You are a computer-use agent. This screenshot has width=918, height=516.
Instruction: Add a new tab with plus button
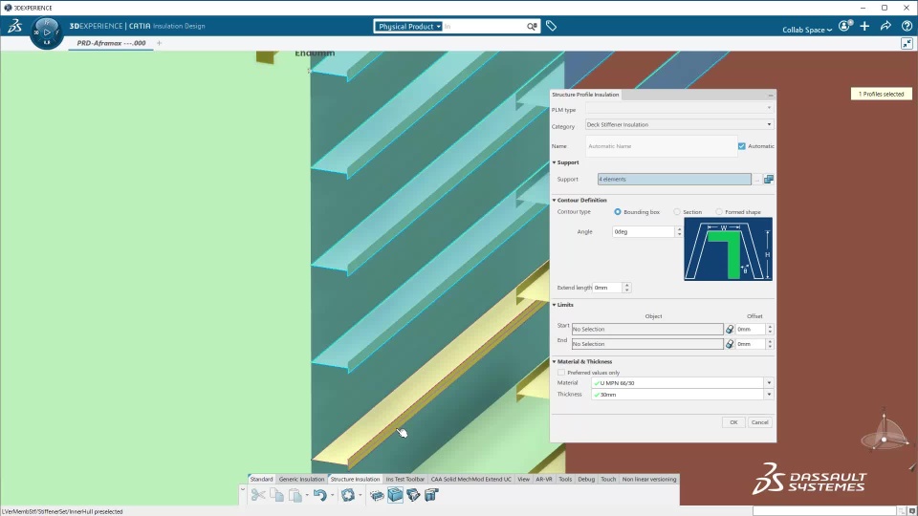tap(160, 43)
